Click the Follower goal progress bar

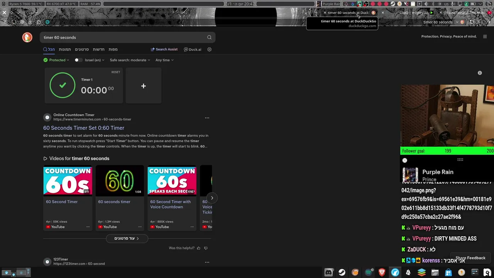pos(447,151)
